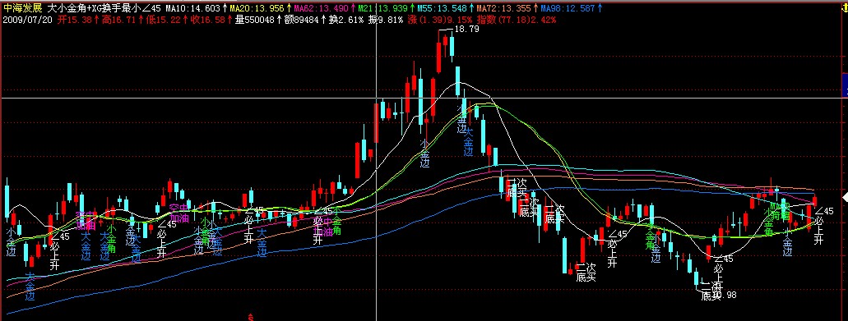Click the change value 涨(1.39)9.15%

440,20
